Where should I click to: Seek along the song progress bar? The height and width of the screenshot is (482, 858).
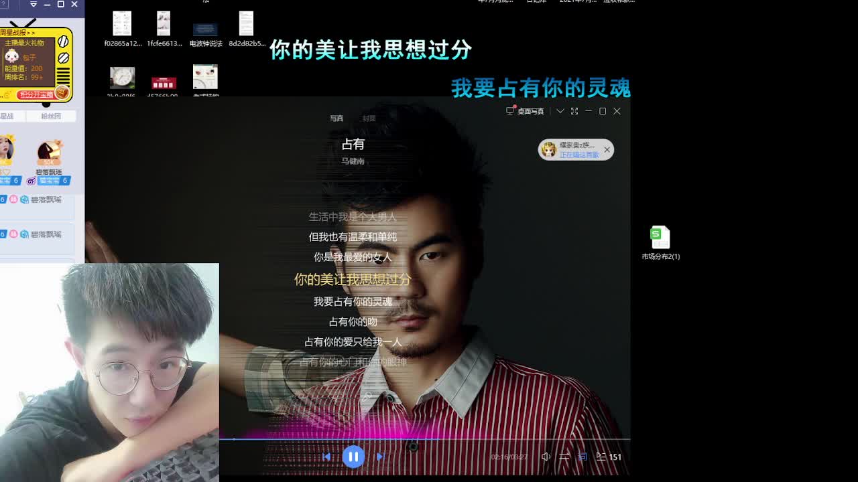[425, 439]
